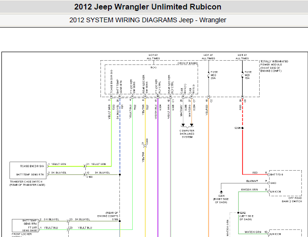Screen dimensions: 308x237
Task: Click the vertical 'VIO/DK BLU' wire label
Action: pyautogui.click(x=156, y=112)
